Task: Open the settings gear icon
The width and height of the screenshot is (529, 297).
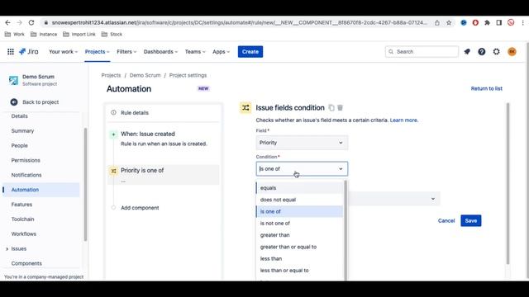Action: click(496, 51)
